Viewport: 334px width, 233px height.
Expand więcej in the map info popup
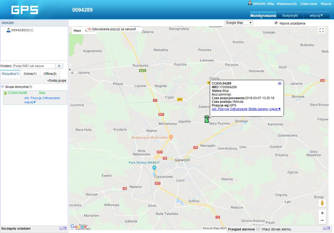(275, 109)
